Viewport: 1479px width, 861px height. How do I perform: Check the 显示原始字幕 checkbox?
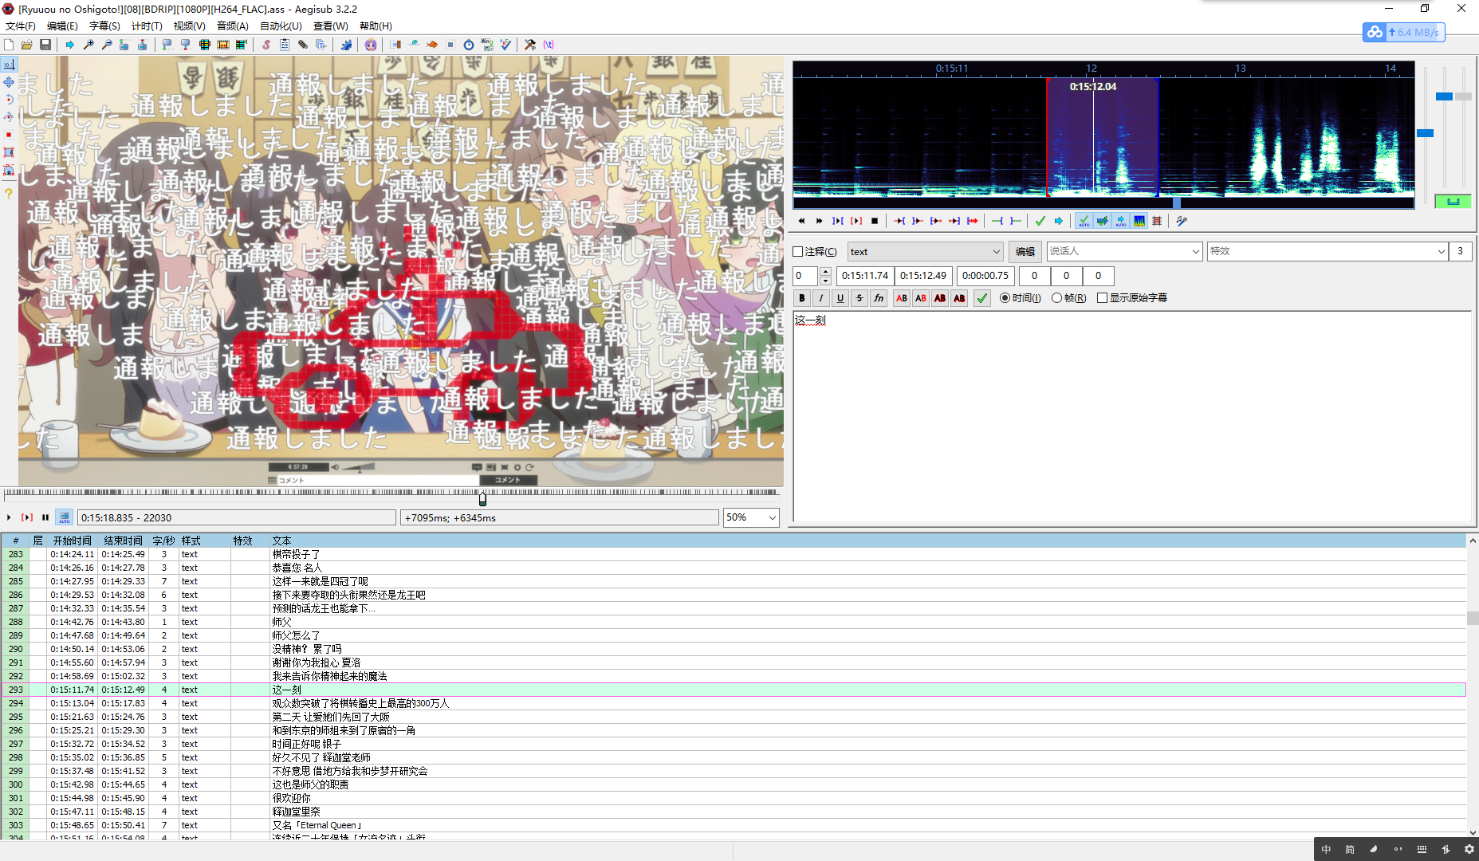click(1102, 298)
